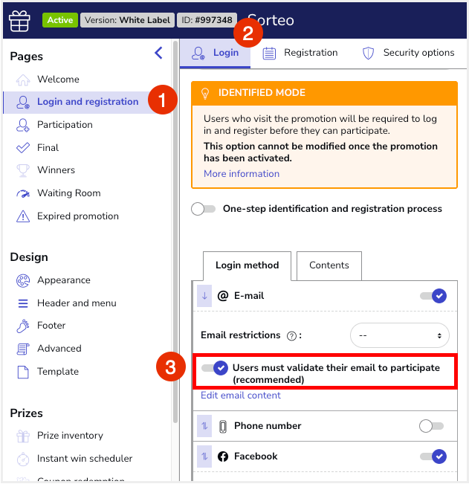Image resolution: width=469 pixels, height=484 pixels.
Task: Click the Final checkmark icon
Action: pos(23,148)
